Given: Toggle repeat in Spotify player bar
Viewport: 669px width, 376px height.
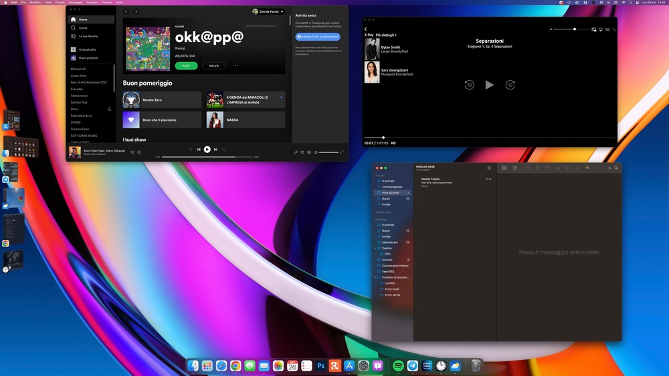Looking at the screenshot, I should point(224,150).
